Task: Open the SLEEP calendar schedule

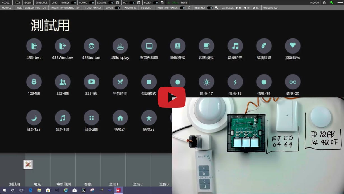Action: [162, 3]
